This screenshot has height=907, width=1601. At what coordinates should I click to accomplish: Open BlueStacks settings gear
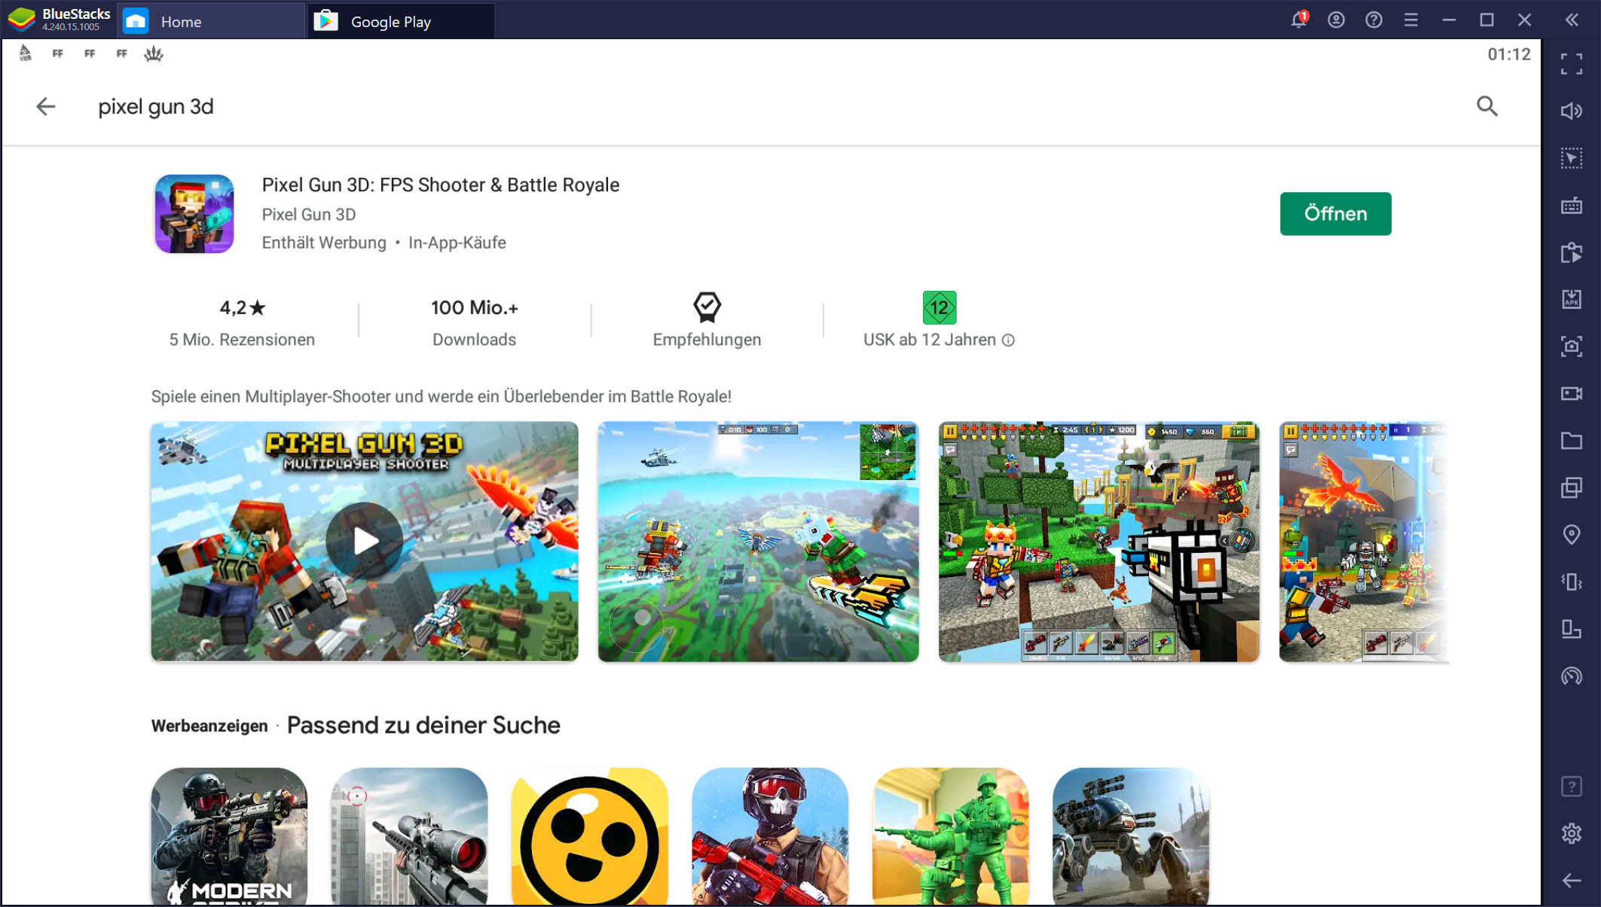coord(1571,833)
